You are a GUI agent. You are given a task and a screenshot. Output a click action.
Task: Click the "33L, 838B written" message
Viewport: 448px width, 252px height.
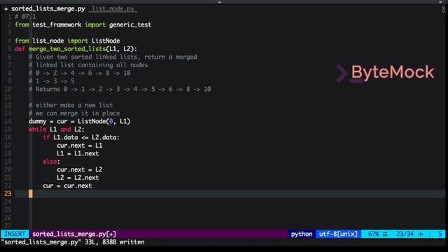coord(114,242)
